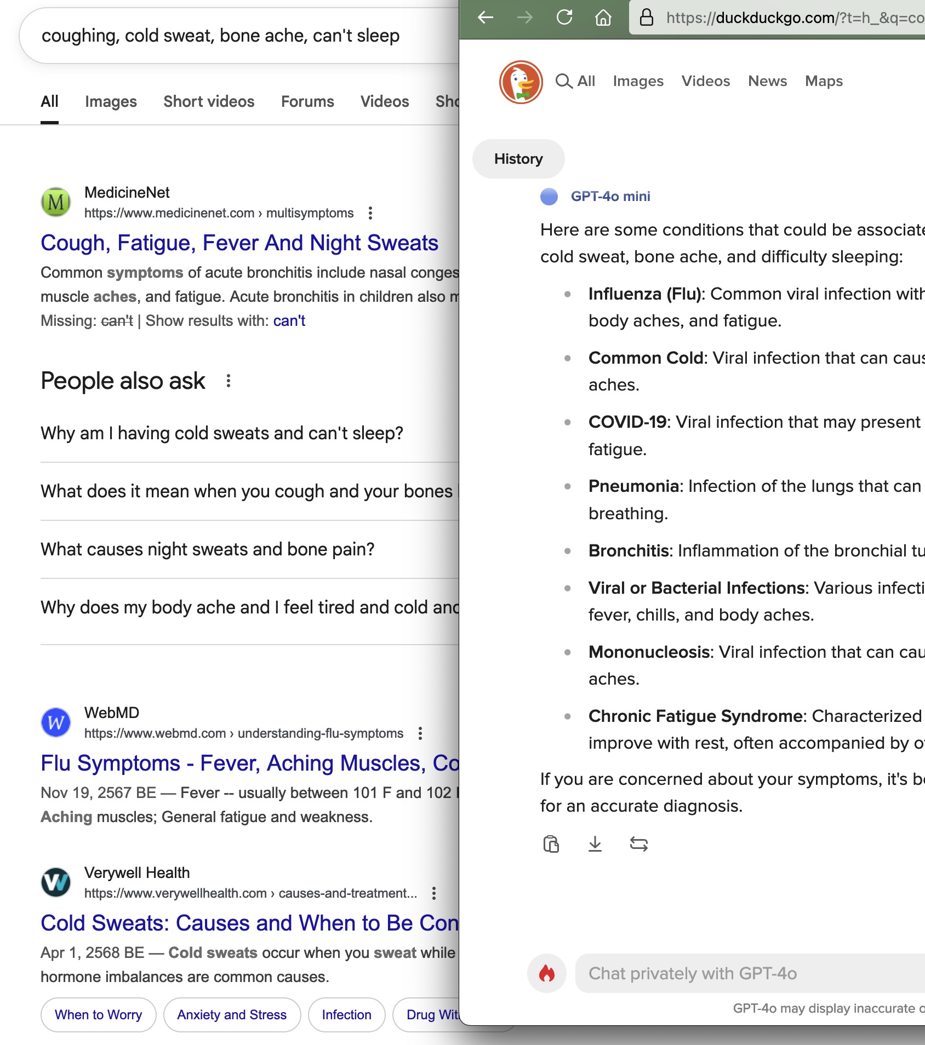Click the GPT-4o mini model label
The width and height of the screenshot is (925, 1045).
click(x=610, y=196)
